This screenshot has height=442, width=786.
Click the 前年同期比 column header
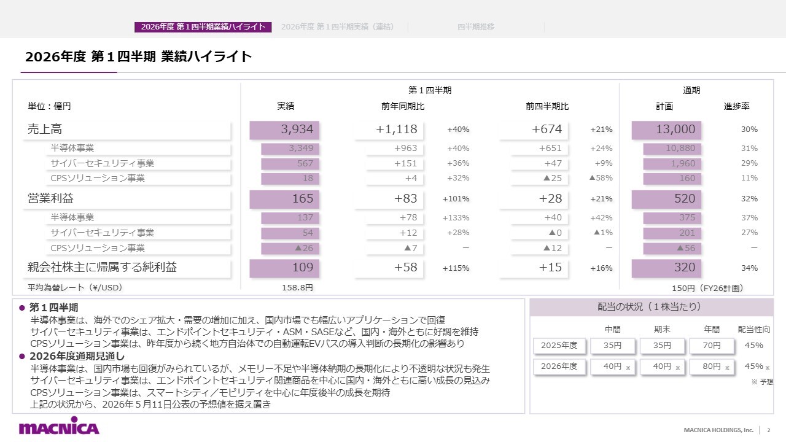[403, 106]
